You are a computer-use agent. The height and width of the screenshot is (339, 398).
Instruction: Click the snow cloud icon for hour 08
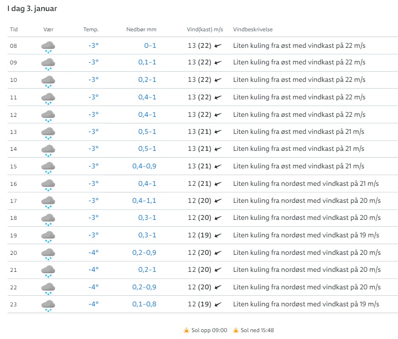(x=48, y=46)
